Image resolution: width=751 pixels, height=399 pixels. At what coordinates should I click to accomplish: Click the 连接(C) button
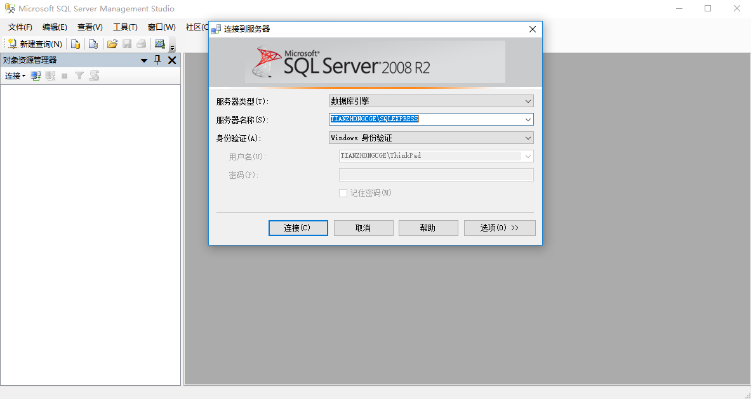[x=298, y=228]
